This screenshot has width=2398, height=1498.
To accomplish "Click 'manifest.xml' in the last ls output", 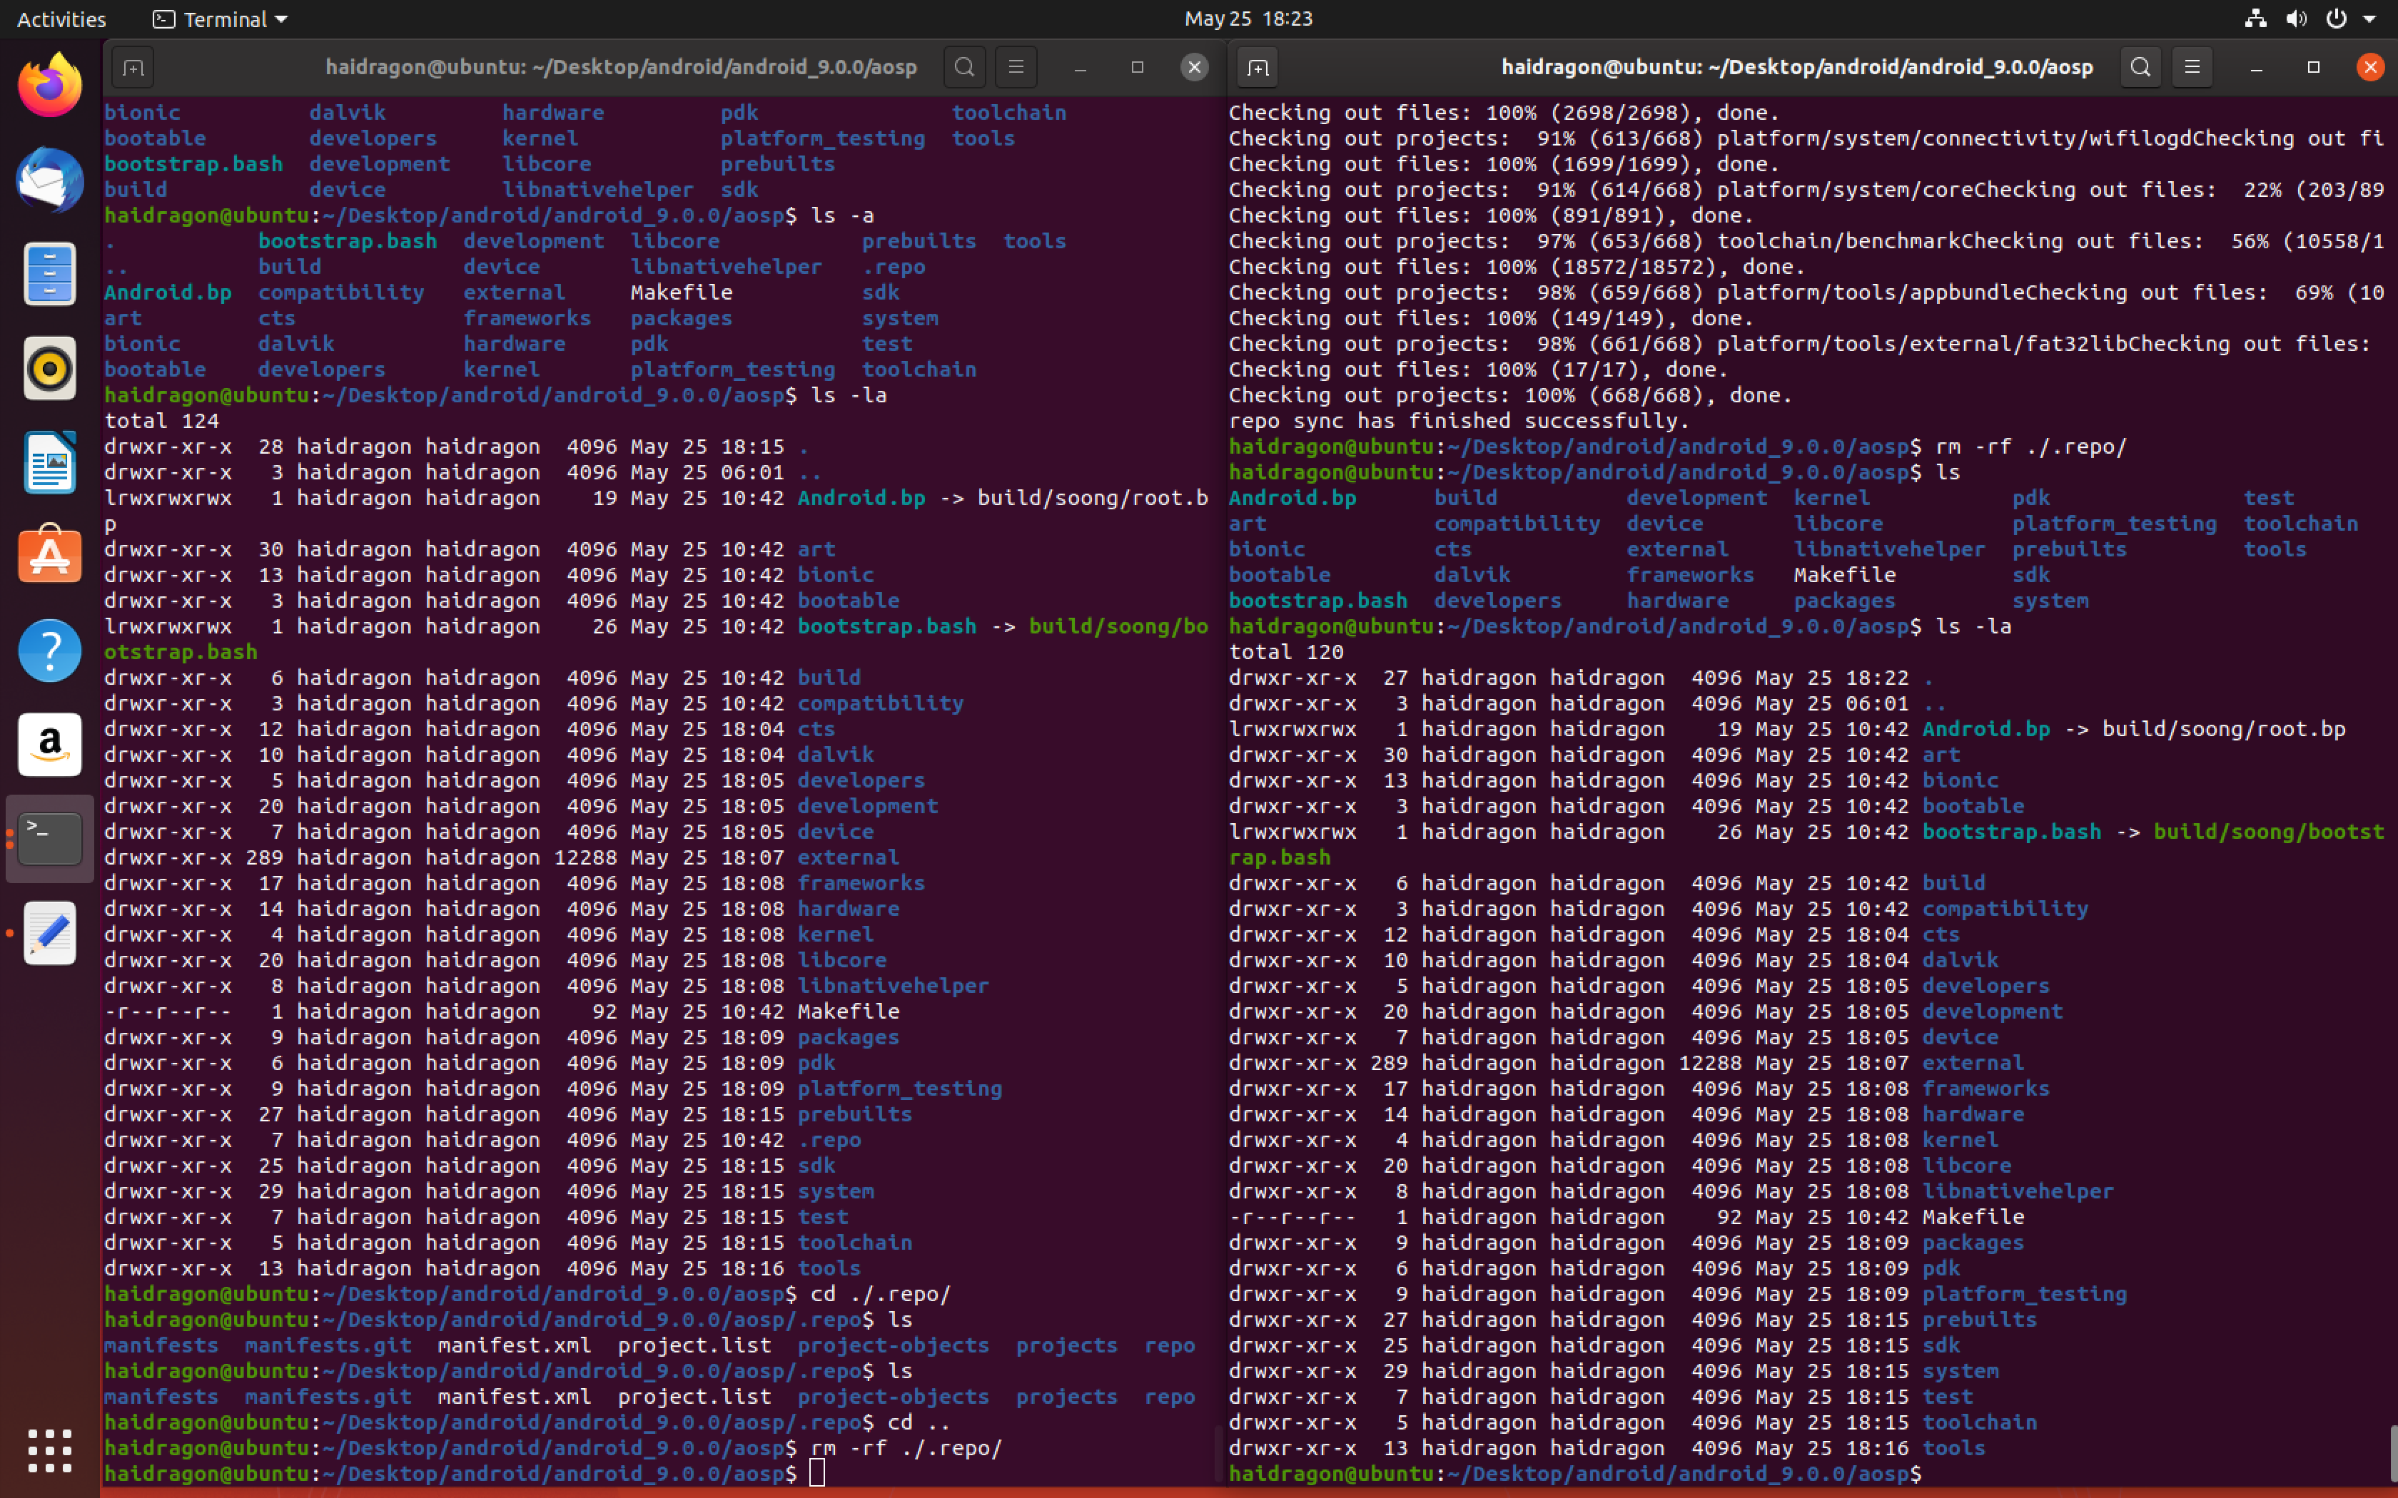I will click(515, 1397).
